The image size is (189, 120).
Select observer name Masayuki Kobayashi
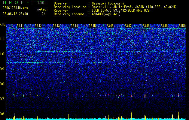tap(108, 3)
